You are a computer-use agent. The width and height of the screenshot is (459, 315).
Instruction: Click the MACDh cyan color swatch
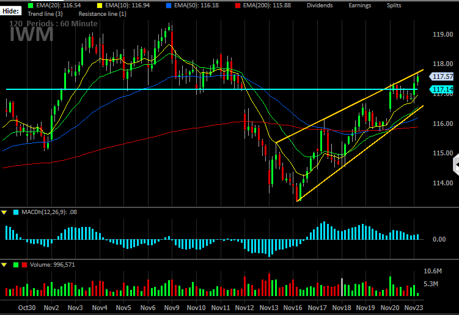point(16,212)
